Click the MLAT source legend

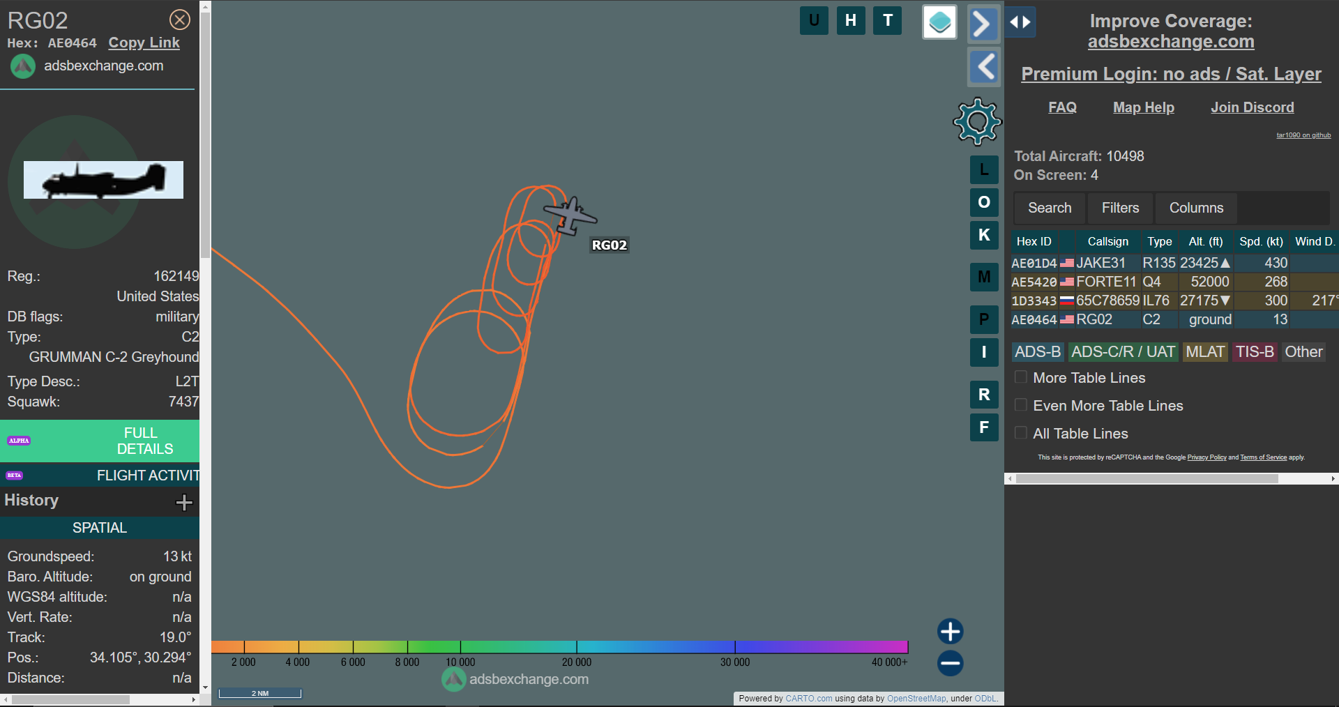1205,352
